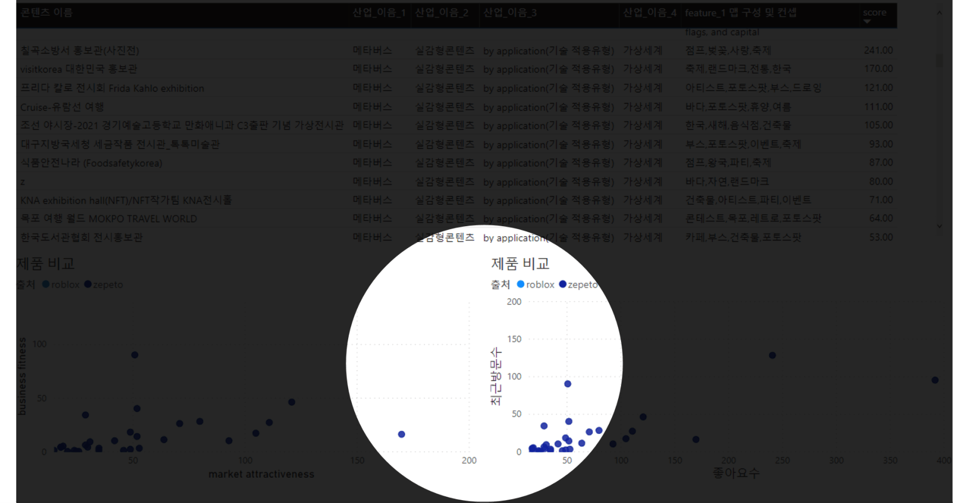Sort by the 콘텐츠 이름 column header
Viewport: 954px width, 503px height.
point(47,12)
